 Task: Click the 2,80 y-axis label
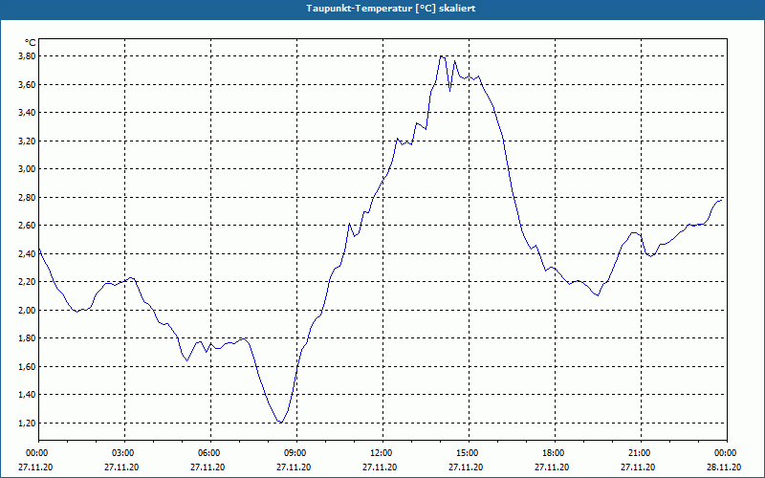tap(27, 198)
